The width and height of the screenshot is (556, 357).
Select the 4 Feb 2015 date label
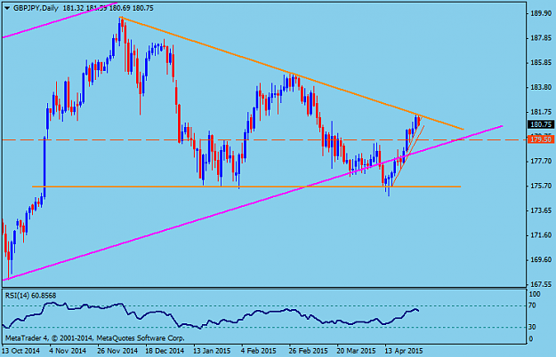[259, 351]
